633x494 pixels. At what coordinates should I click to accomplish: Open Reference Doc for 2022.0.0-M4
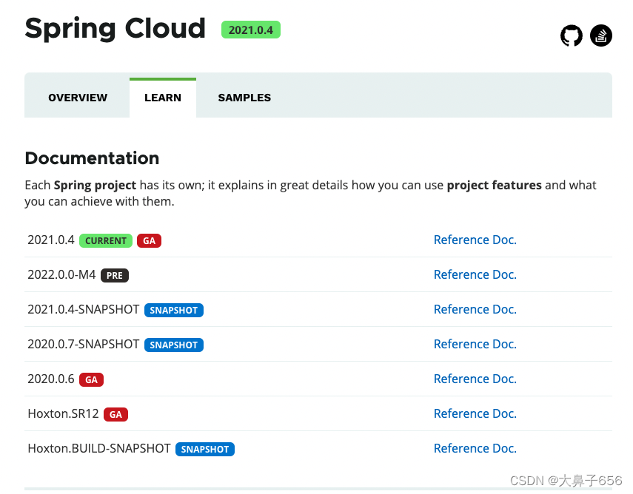pos(475,274)
